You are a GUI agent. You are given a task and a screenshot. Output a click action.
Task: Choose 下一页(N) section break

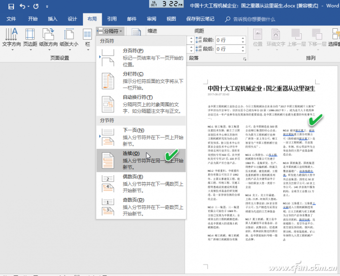click(x=141, y=137)
